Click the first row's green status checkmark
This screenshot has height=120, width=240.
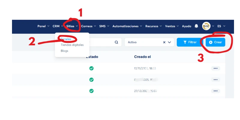(91, 68)
